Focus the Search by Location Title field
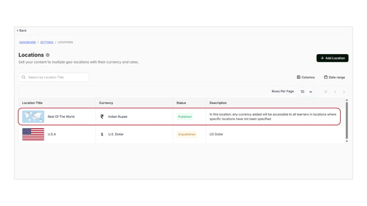The width and height of the screenshot is (367, 206). (54, 77)
